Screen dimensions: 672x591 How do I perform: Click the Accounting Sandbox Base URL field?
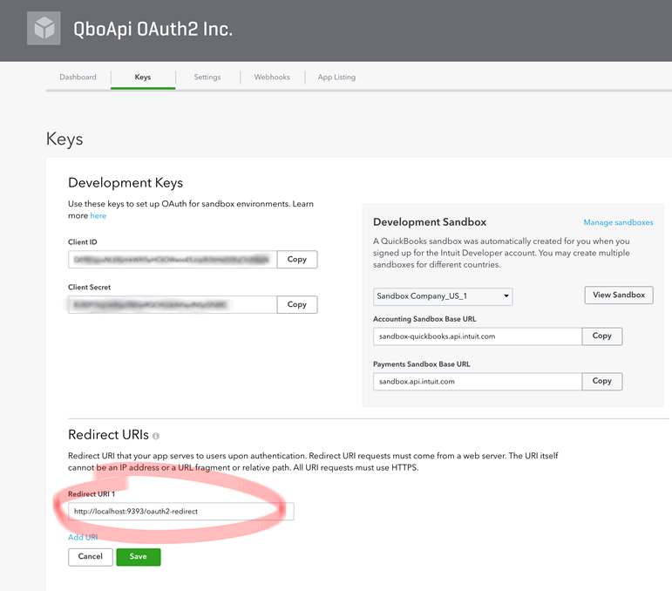coord(478,336)
